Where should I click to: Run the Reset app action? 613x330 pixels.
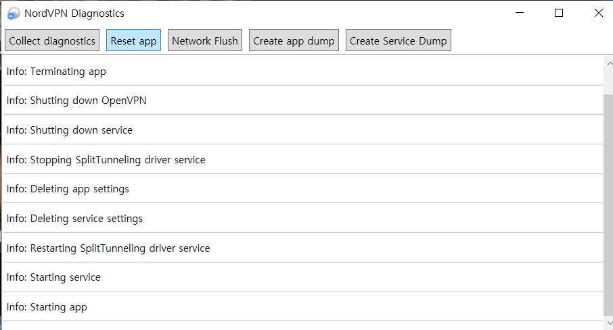(133, 40)
